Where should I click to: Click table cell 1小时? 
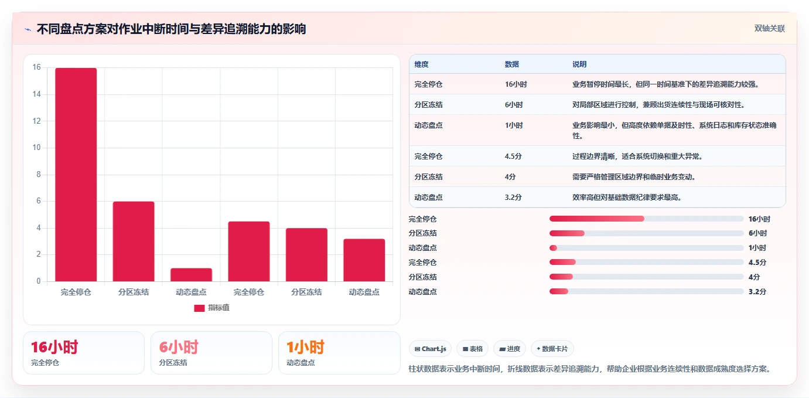coord(514,125)
